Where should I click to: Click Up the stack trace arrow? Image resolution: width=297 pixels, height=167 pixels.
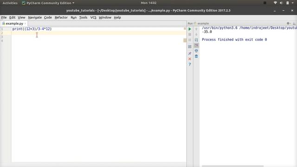tap(196, 29)
